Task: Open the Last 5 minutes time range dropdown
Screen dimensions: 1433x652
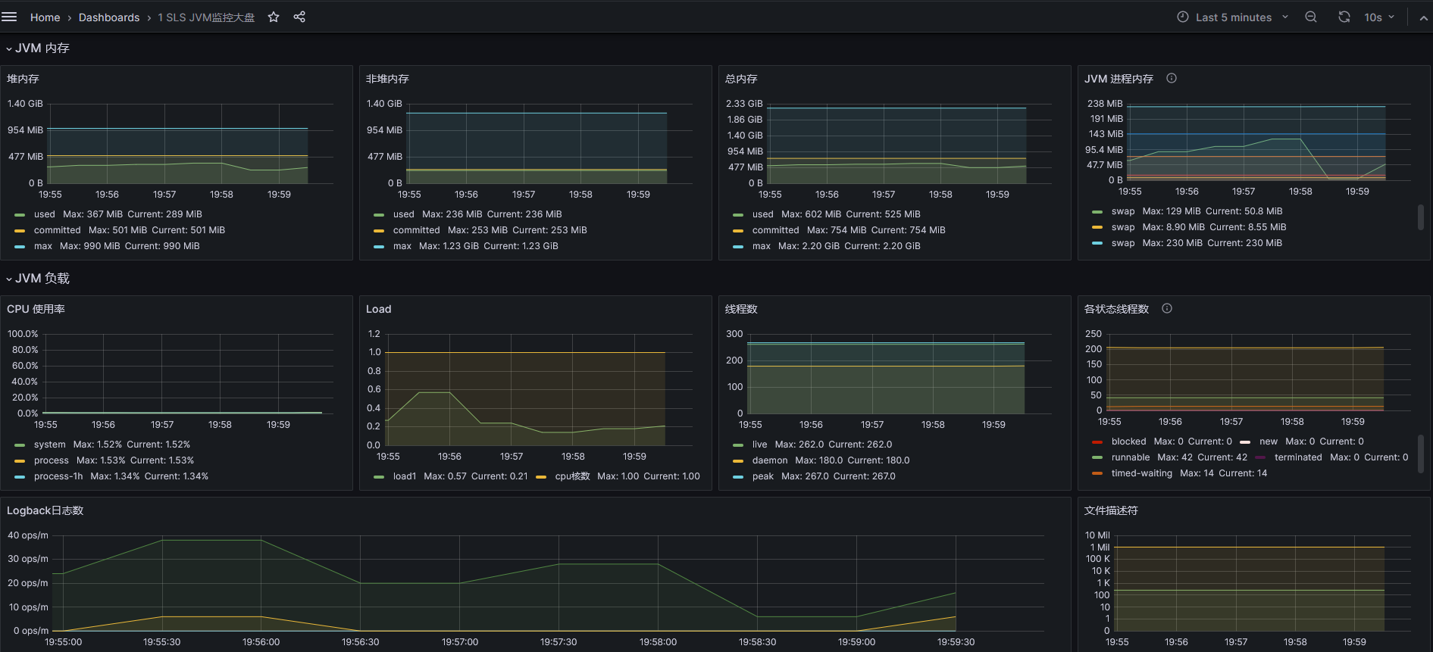Action: point(1234,17)
